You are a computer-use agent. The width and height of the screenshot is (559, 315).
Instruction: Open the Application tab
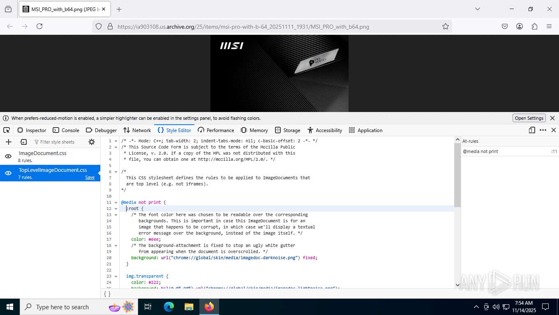pos(365,130)
